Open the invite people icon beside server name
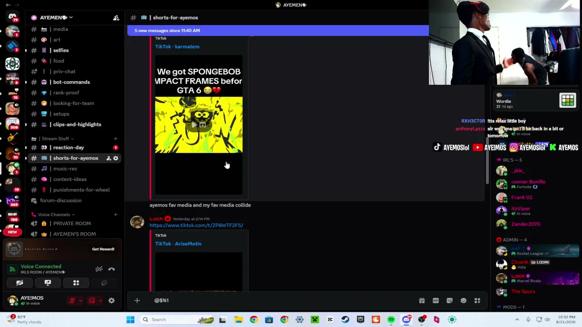Image resolution: width=582 pixels, height=327 pixels. point(116,18)
